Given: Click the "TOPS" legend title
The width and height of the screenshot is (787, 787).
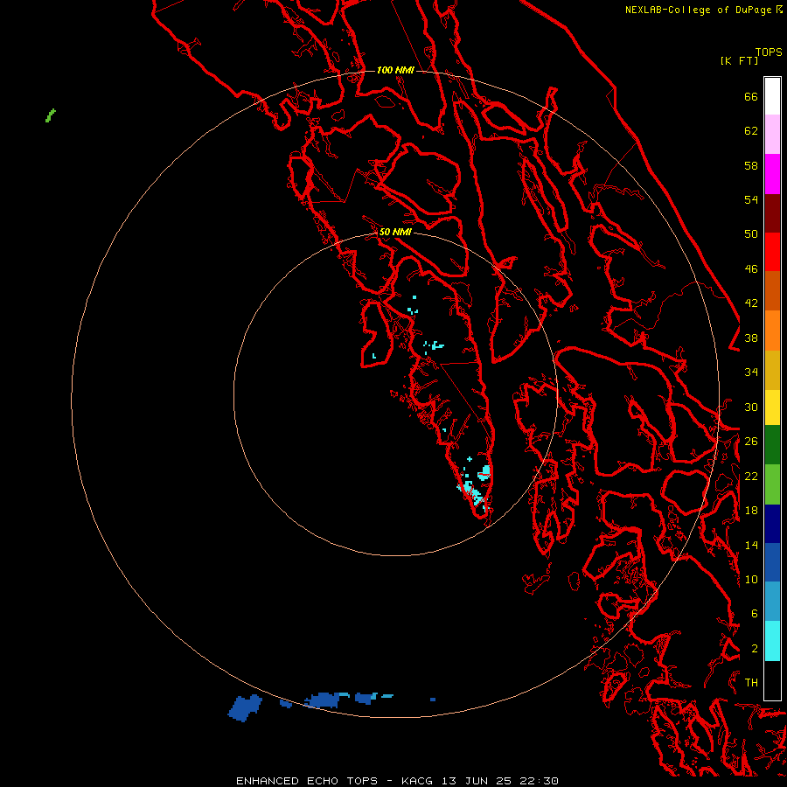Looking at the screenshot, I should click(x=769, y=52).
